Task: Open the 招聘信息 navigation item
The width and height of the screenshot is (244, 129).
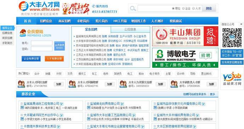Action: pos(46,21)
